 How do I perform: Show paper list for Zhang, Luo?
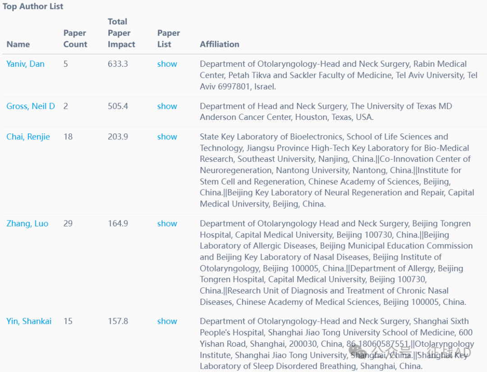coord(167,224)
